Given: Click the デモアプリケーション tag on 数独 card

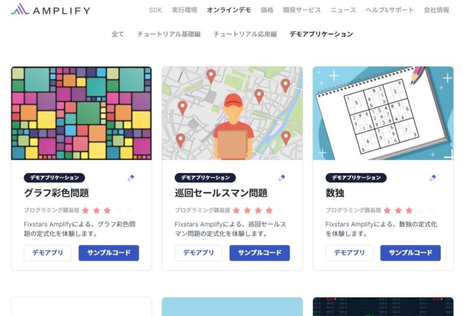Looking at the screenshot, I should [x=356, y=178].
